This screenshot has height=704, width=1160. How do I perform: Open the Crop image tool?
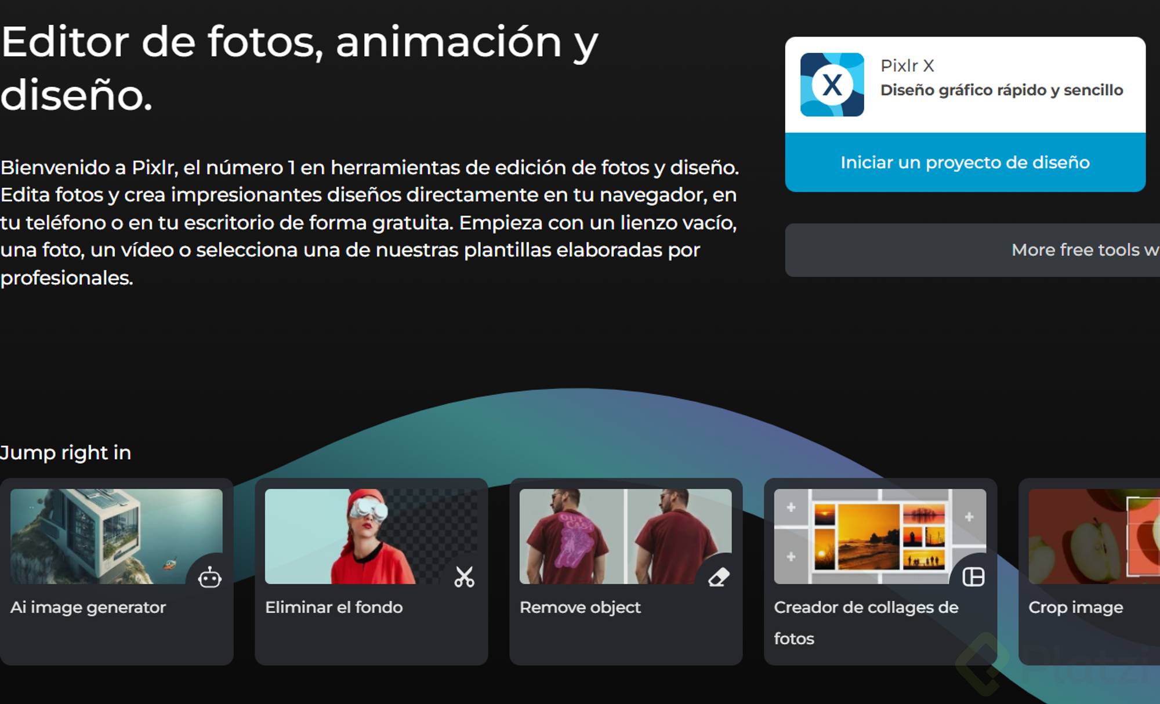(x=1076, y=608)
